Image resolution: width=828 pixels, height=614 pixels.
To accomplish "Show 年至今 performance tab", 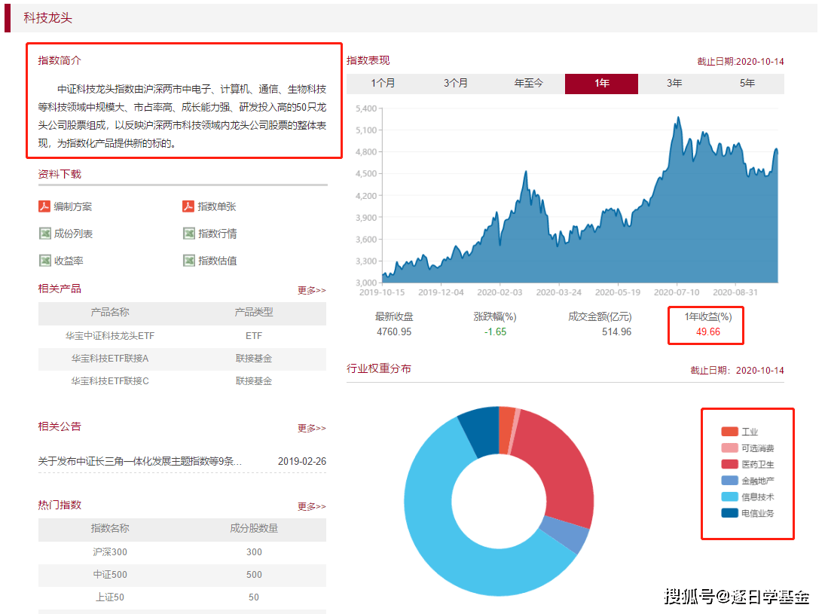I will tap(528, 84).
